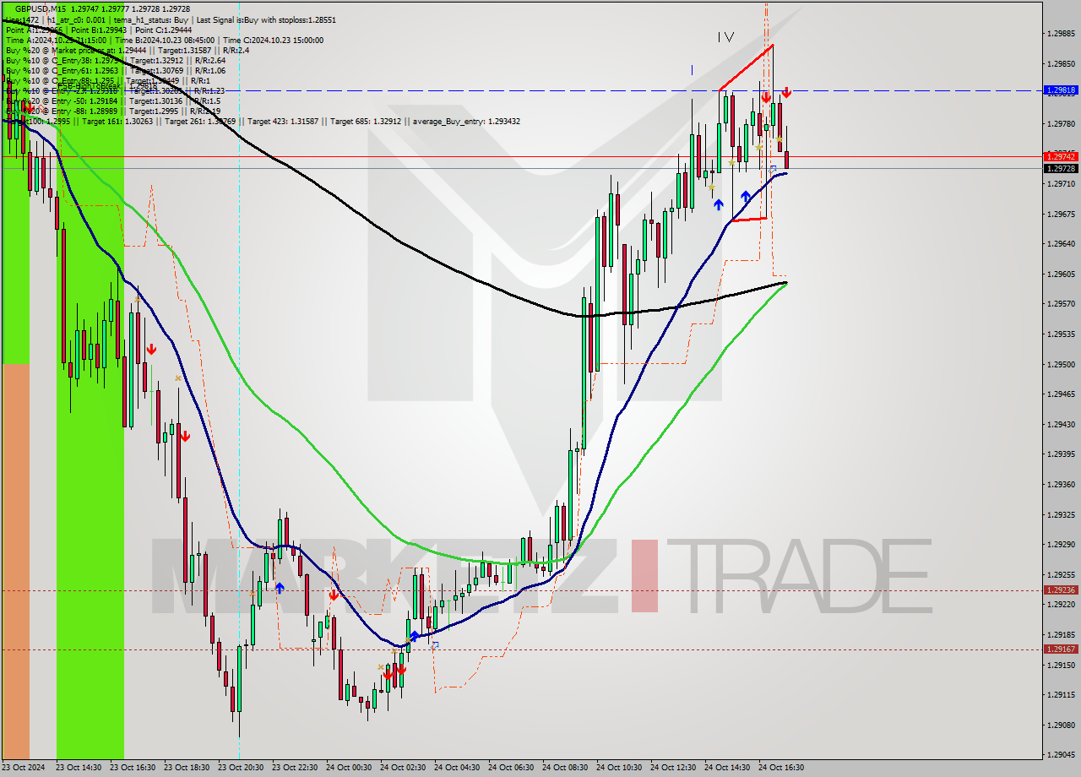Click the black 1.29728 current price tag
This screenshot has width=1081, height=777.
(x=1061, y=168)
